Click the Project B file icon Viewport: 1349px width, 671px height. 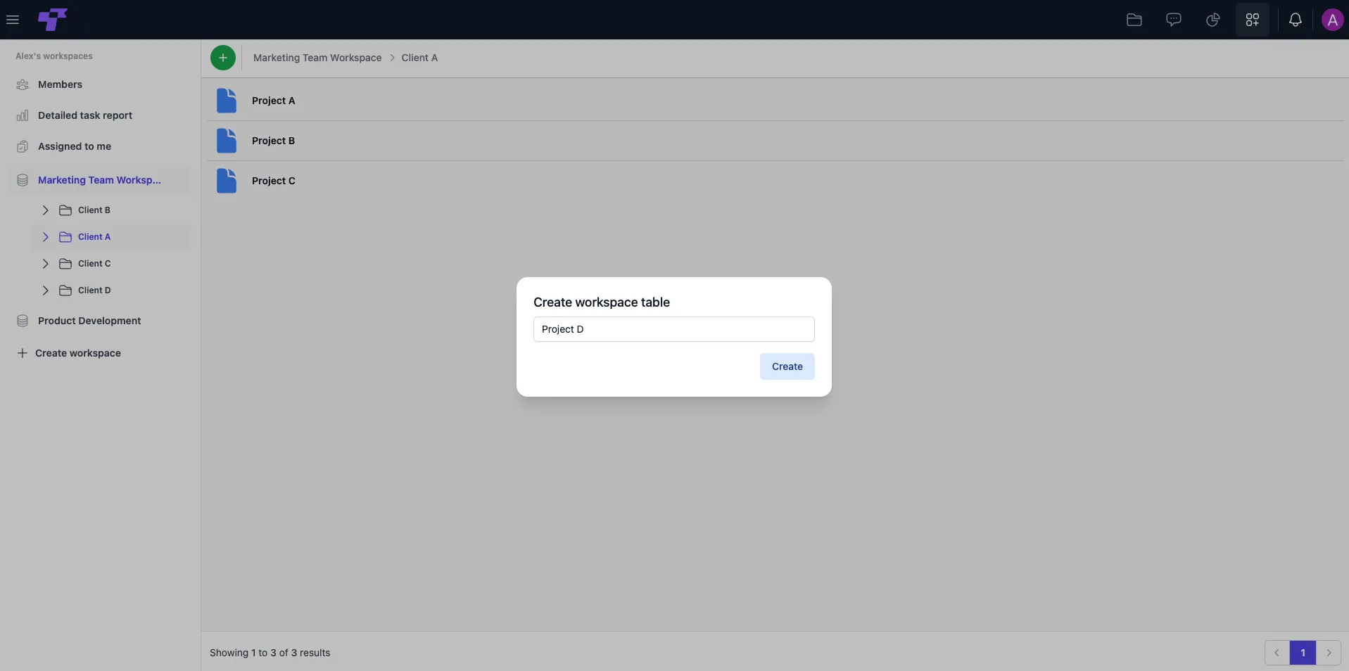tap(227, 141)
